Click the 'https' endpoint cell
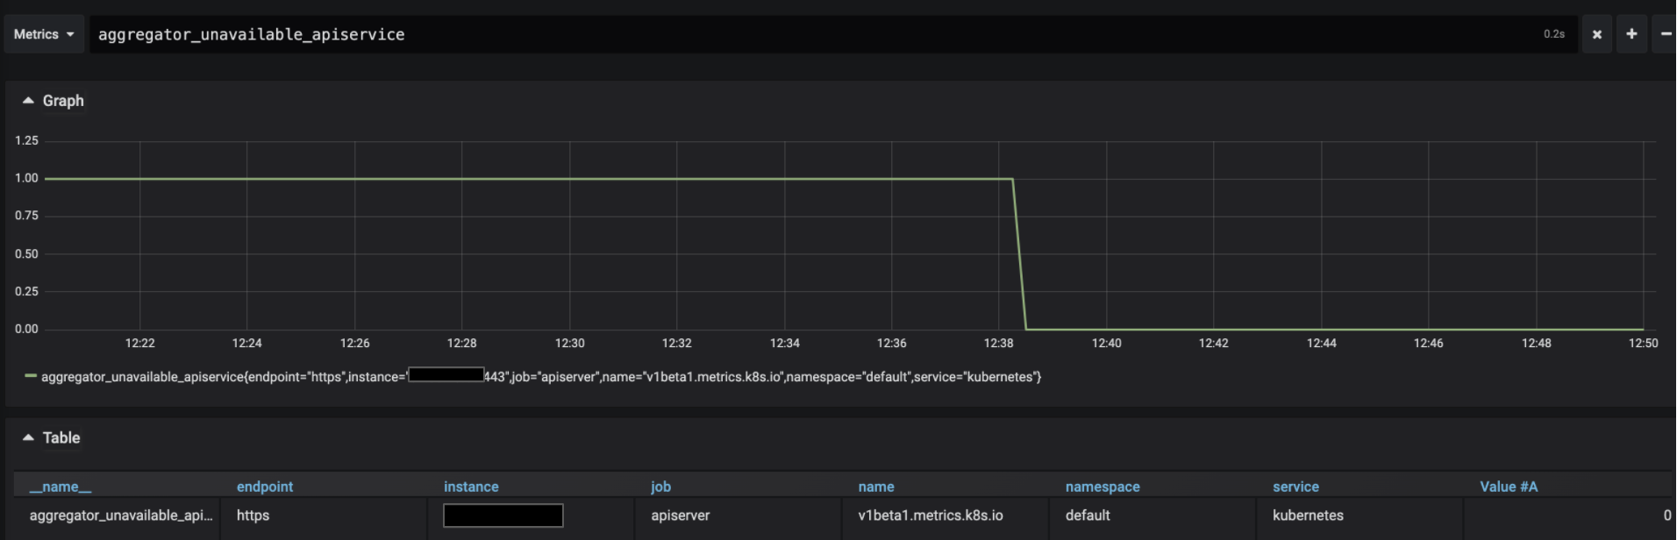This screenshot has width=1677, height=540. (x=253, y=515)
